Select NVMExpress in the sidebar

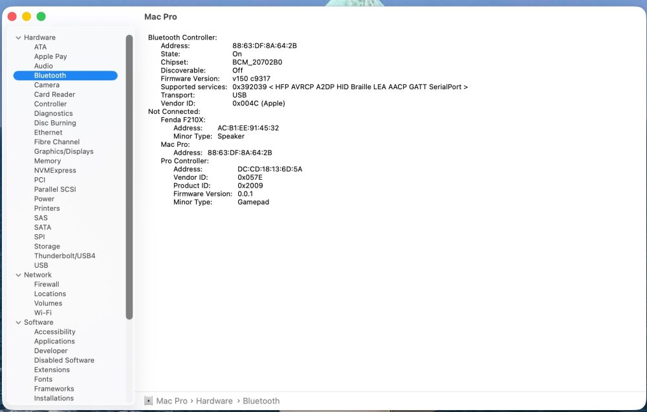click(55, 170)
